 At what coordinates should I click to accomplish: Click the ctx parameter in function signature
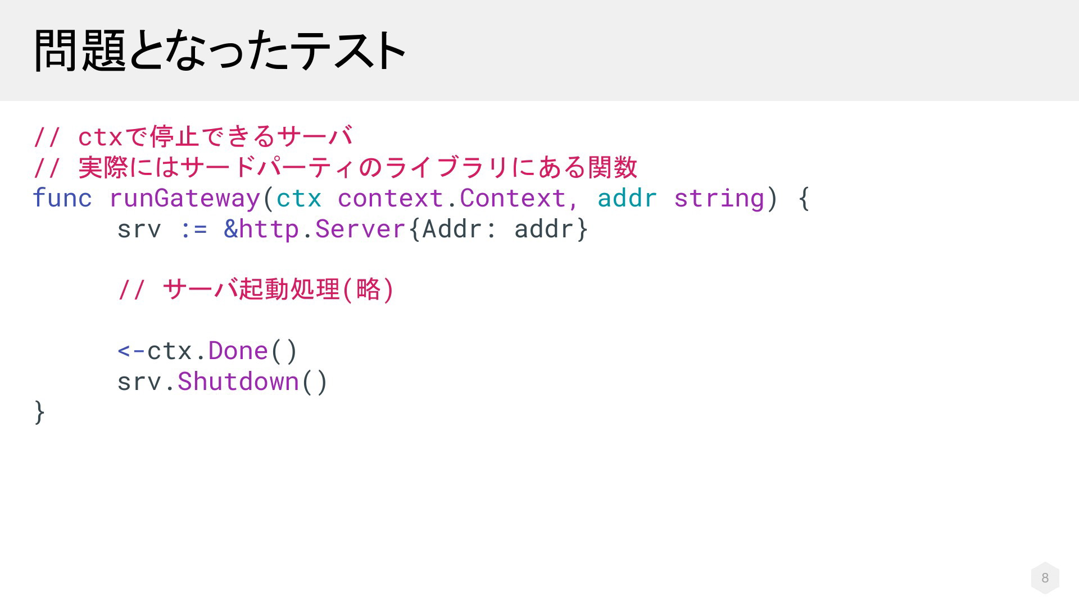tap(299, 198)
